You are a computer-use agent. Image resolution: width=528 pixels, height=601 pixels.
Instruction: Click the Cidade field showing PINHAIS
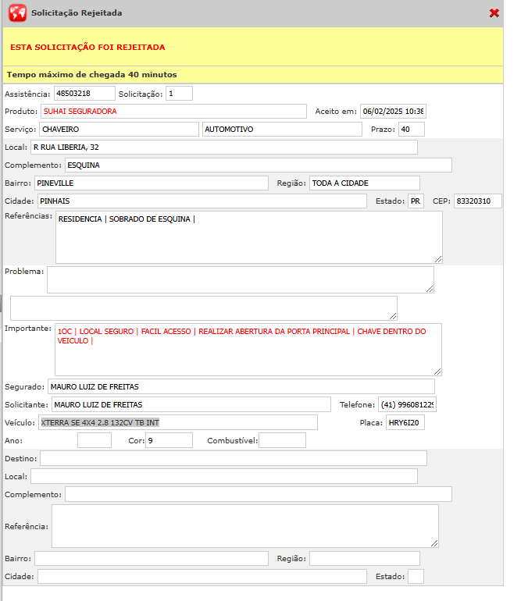tap(202, 201)
